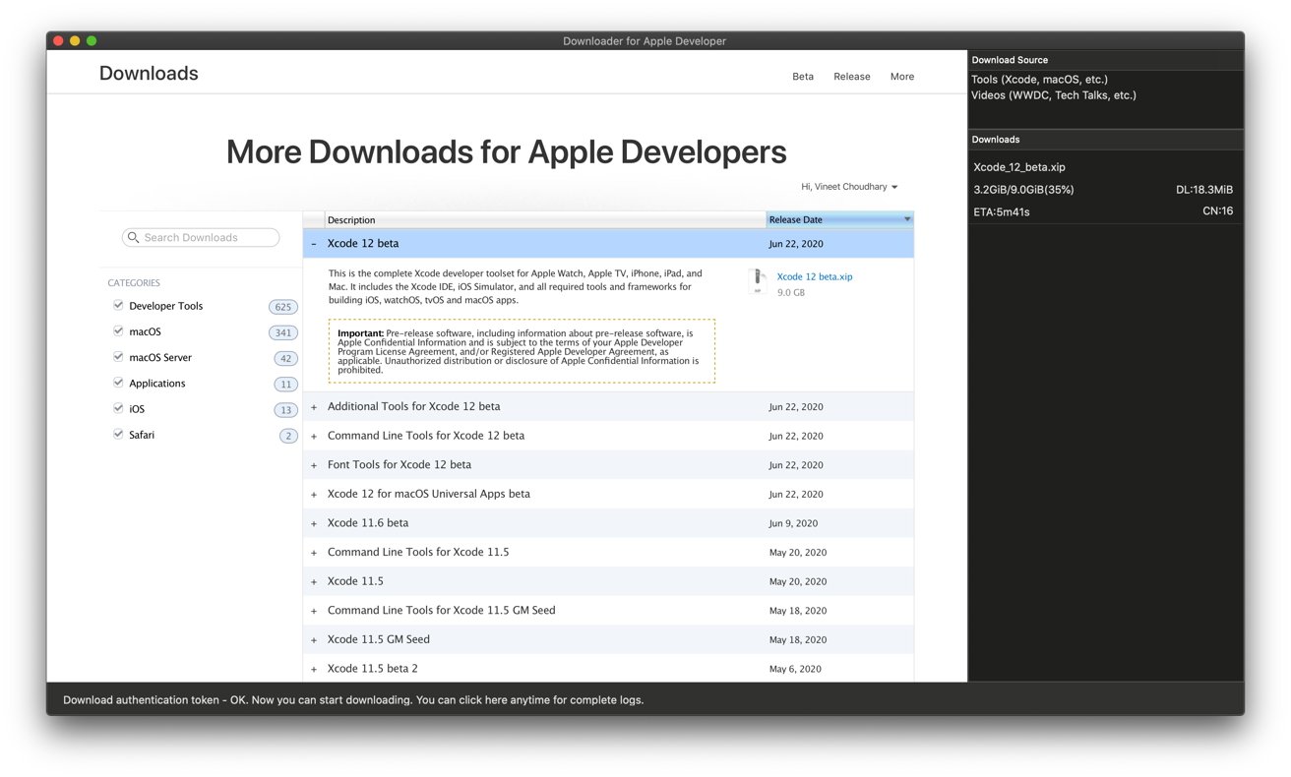Click the 2 count badge for Safari
1291x777 pixels.
coord(288,436)
